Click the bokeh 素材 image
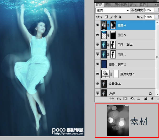The image size is (159, 140). click(118, 121)
